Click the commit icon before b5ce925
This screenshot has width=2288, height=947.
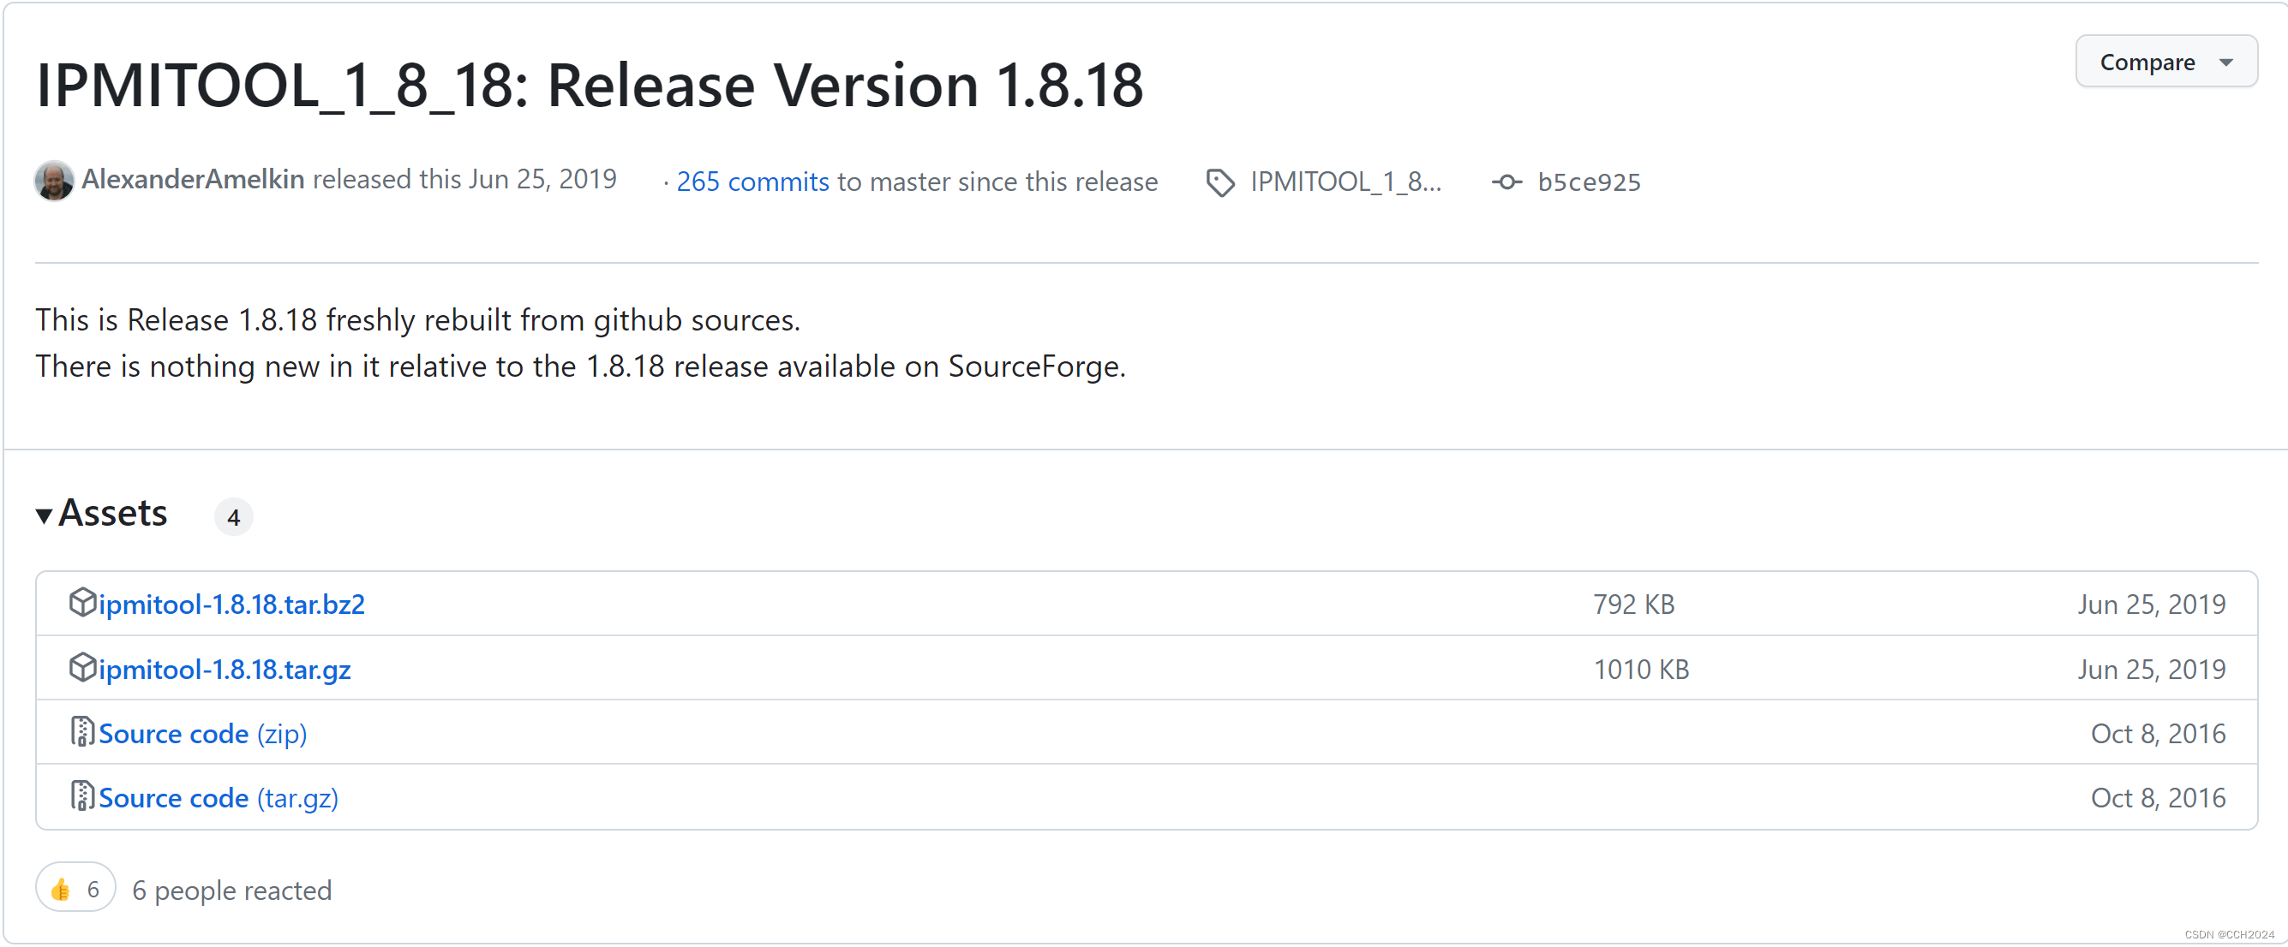tap(1507, 181)
